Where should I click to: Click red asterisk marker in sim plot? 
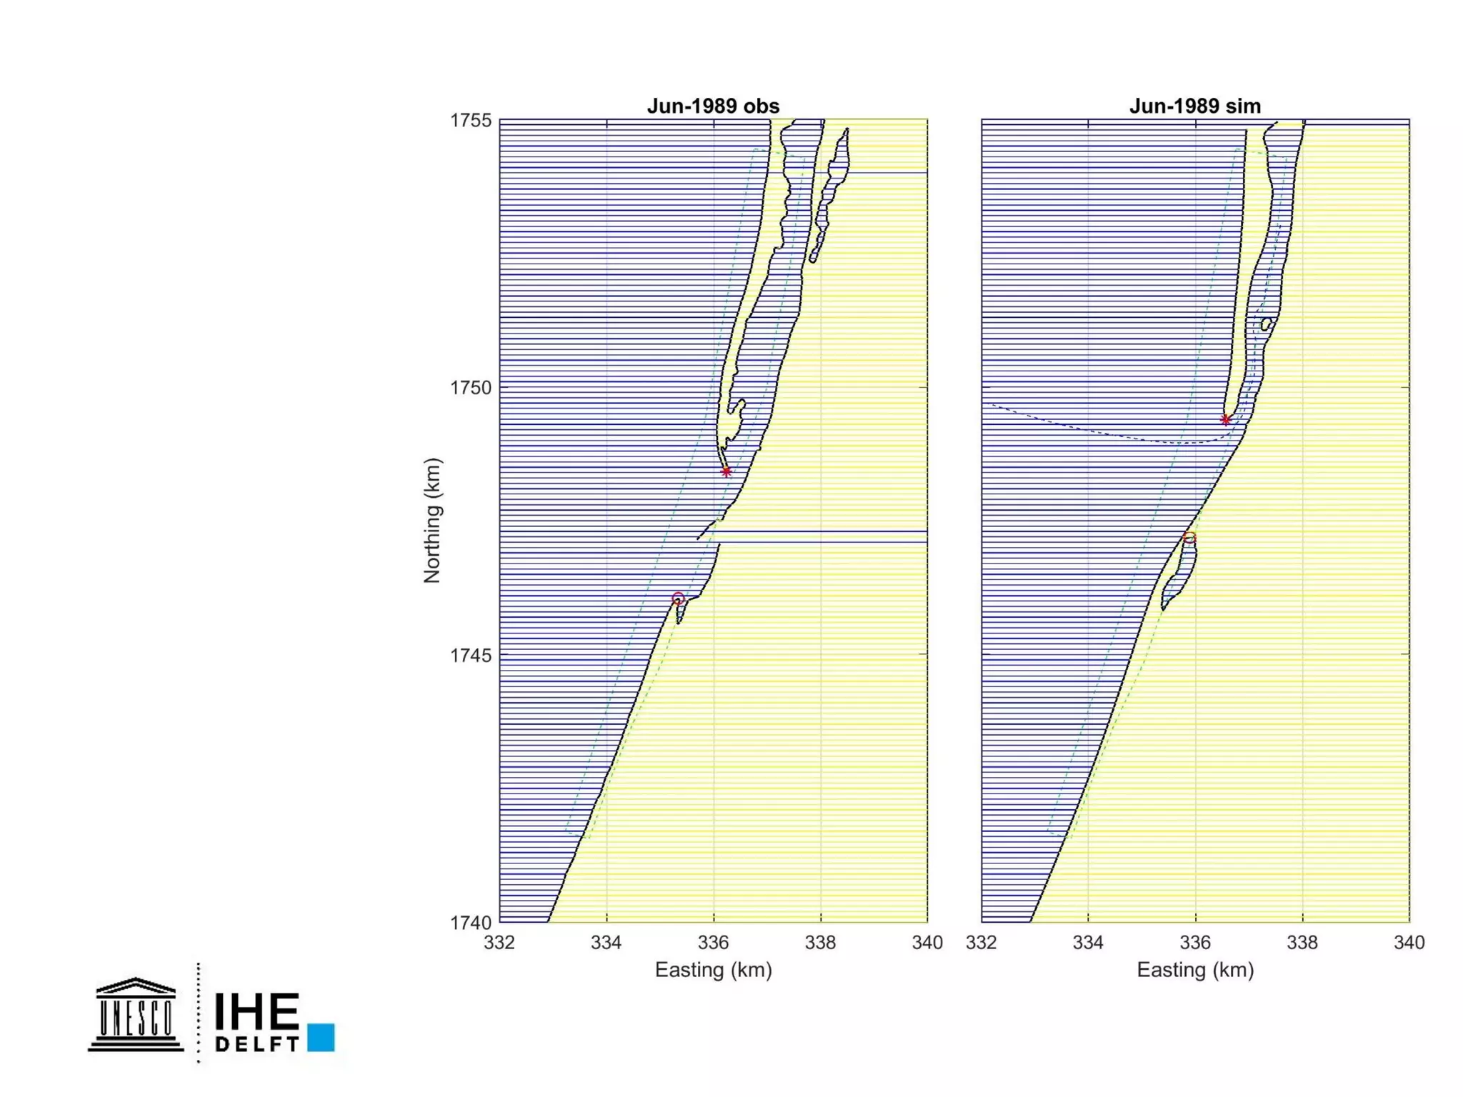click(1226, 420)
